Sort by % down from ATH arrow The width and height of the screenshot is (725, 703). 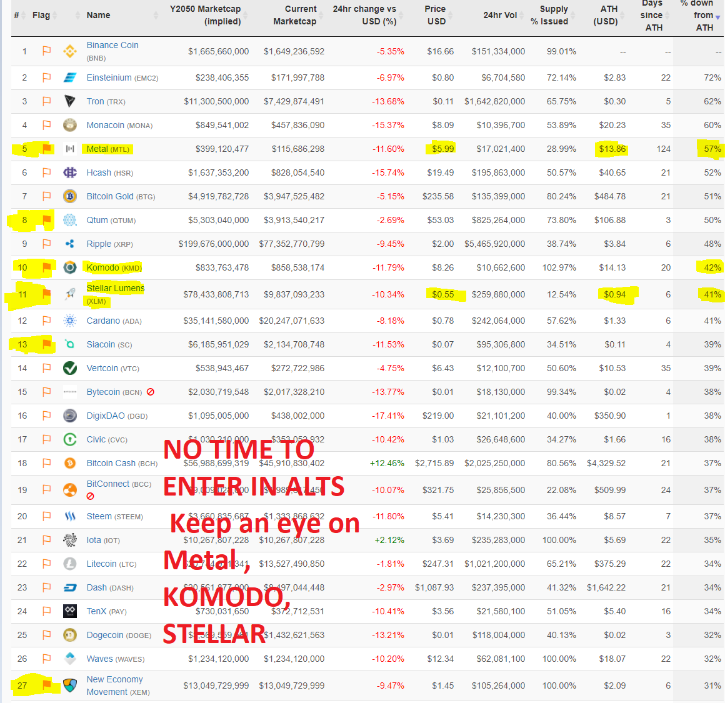click(717, 17)
